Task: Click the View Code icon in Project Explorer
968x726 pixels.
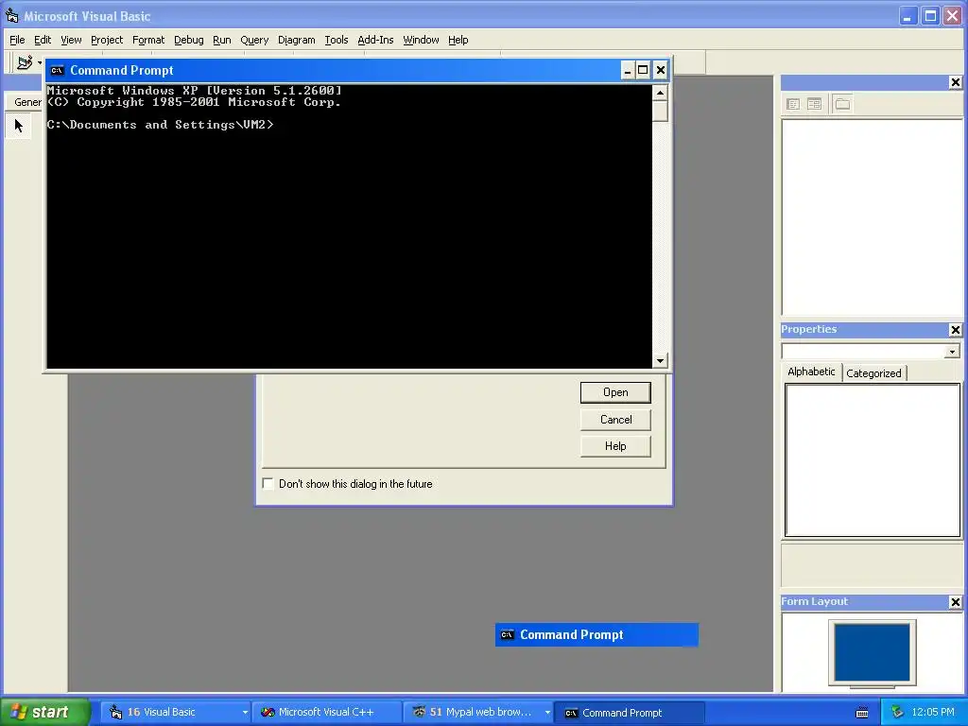Action: tap(793, 104)
